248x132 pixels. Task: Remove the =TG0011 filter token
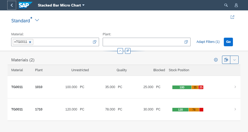(x=30, y=42)
